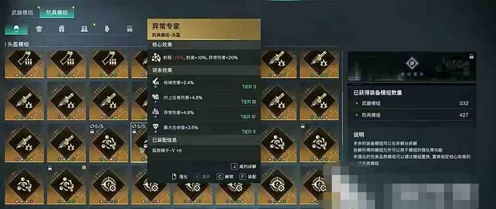Click the 装配 equip button
The width and height of the screenshot is (496, 209).
point(248,177)
